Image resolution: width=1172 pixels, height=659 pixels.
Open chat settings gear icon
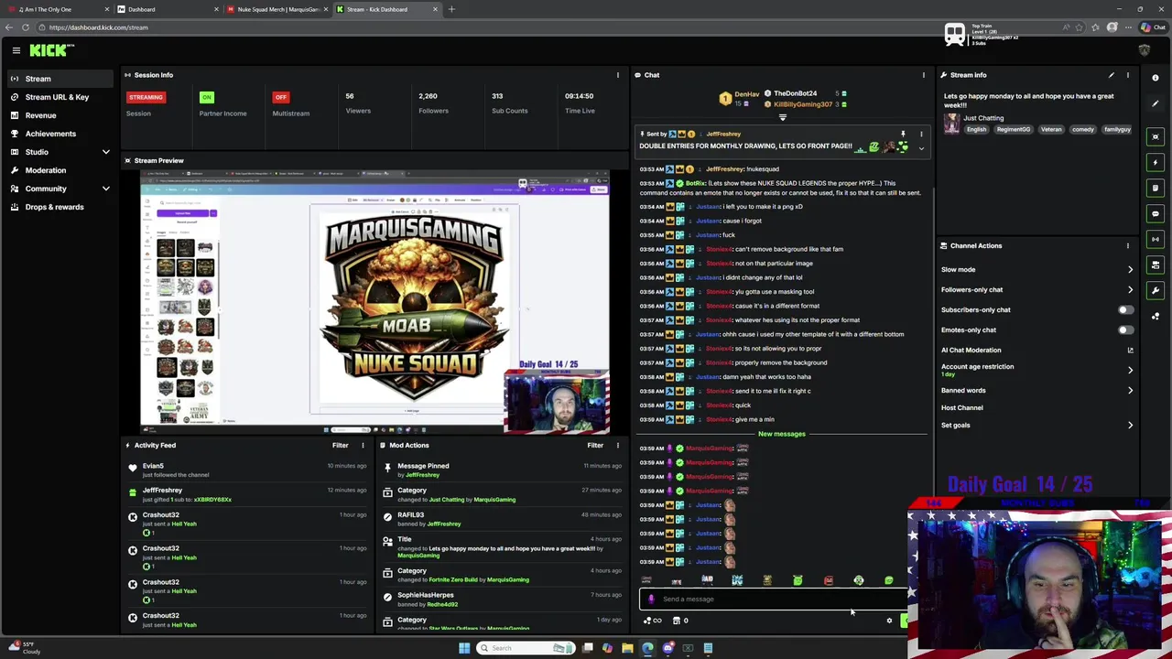click(888, 621)
